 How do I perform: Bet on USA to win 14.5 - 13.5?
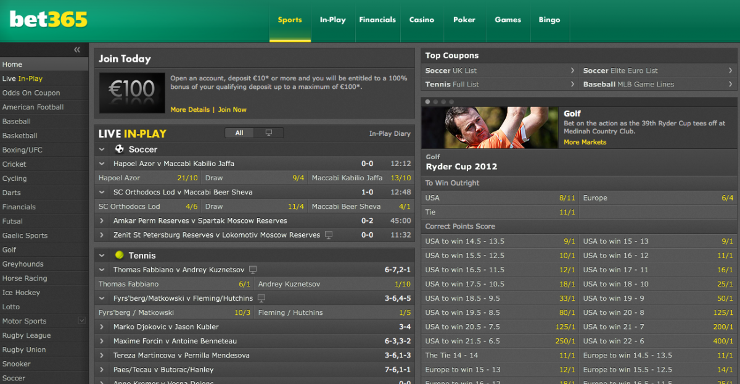pyautogui.click(x=500, y=241)
